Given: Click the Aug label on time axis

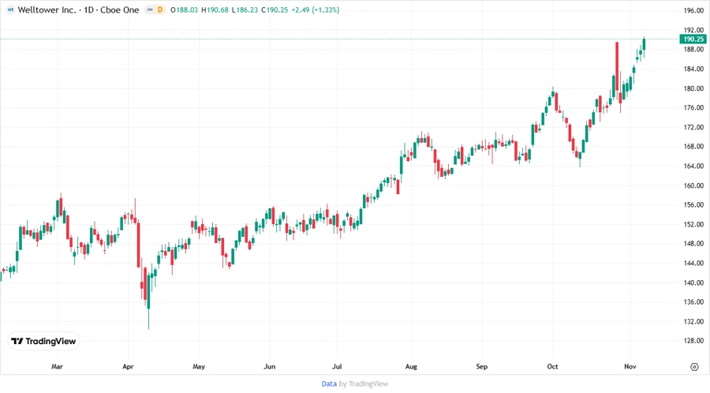Looking at the screenshot, I should [x=411, y=367].
